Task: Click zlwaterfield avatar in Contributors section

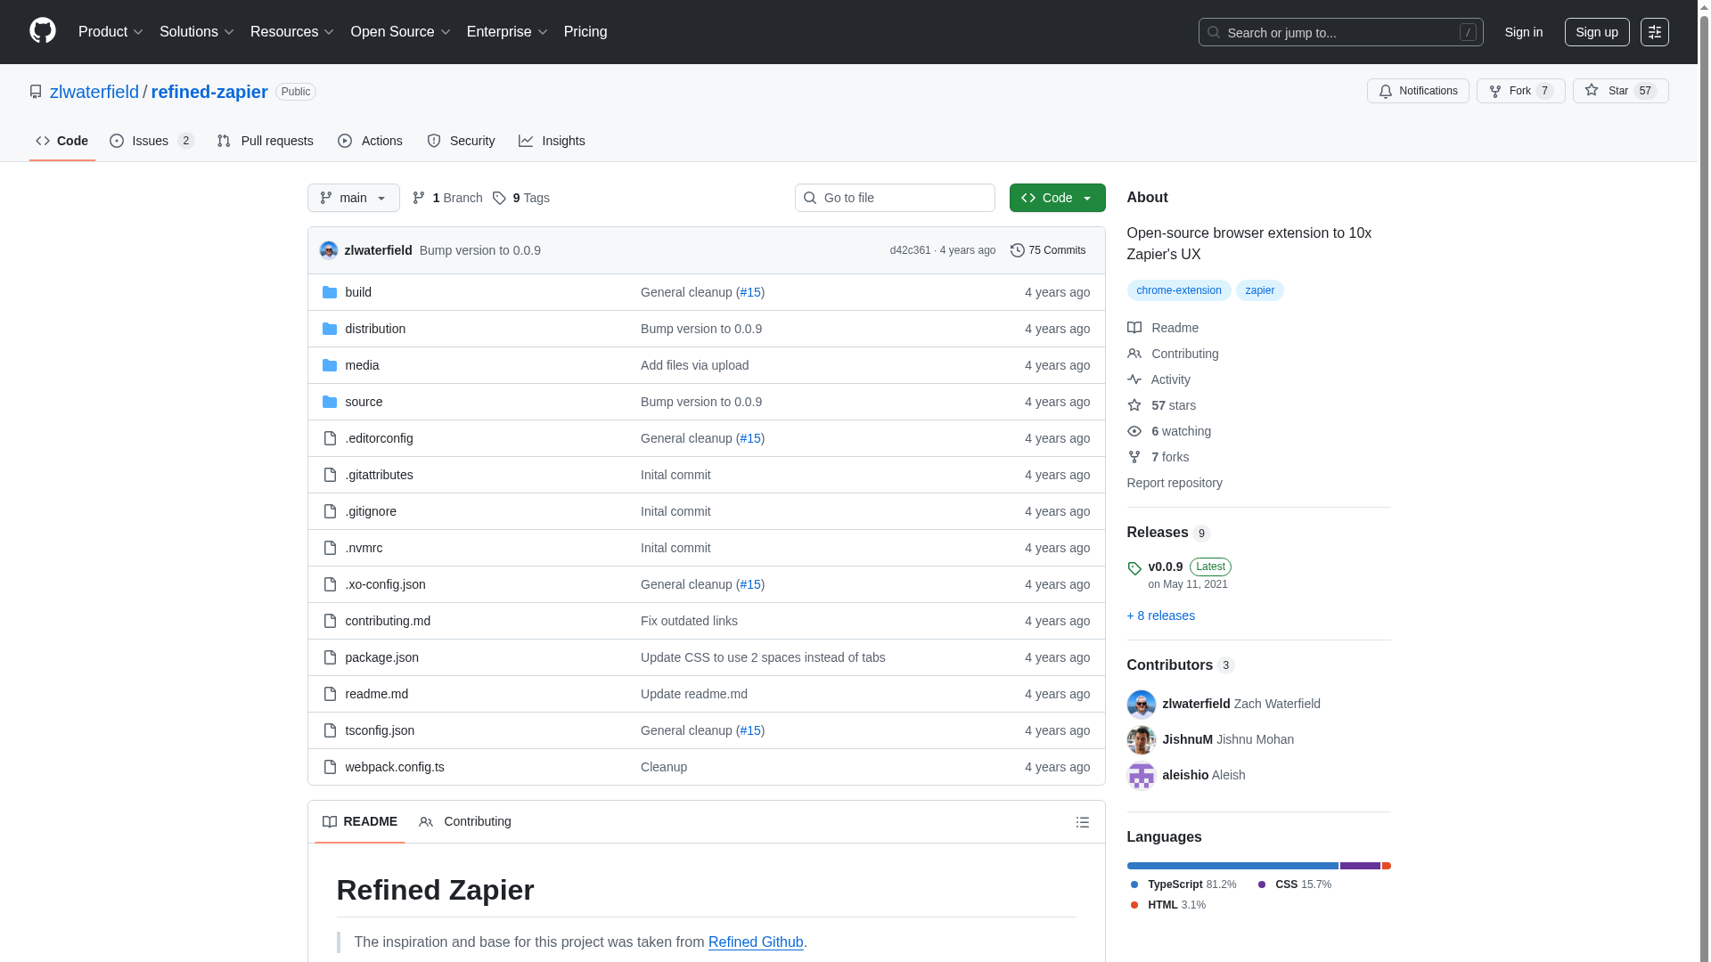Action: (1141, 704)
